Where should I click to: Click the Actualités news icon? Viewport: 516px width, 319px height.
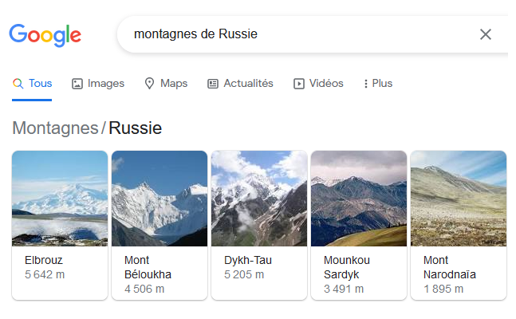[x=213, y=84]
